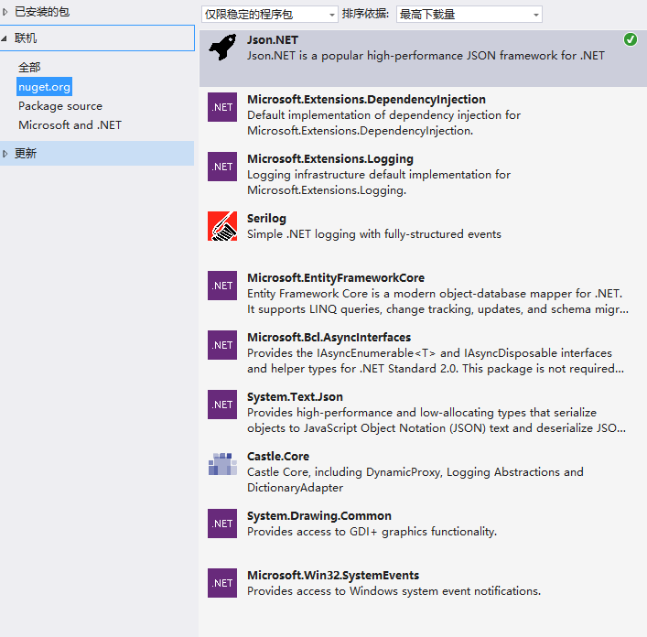Select Microsoft.Bcl.AsyncInterfaces package title
Image resolution: width=647 pixels, height=637 pixels.
pos(329,337)
